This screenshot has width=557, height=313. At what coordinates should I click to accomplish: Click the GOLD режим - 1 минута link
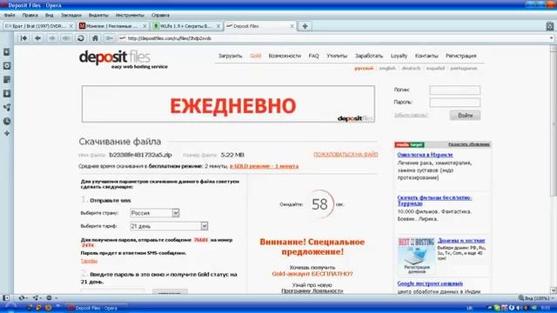264,166
